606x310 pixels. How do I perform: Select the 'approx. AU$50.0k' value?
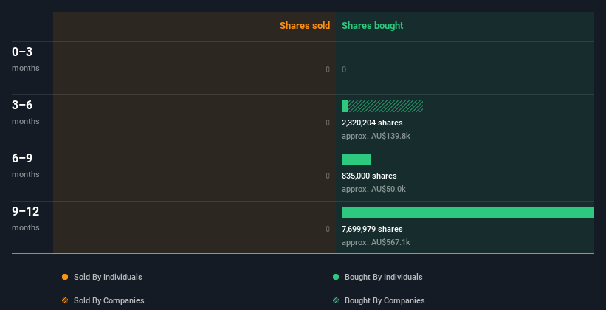373,190
